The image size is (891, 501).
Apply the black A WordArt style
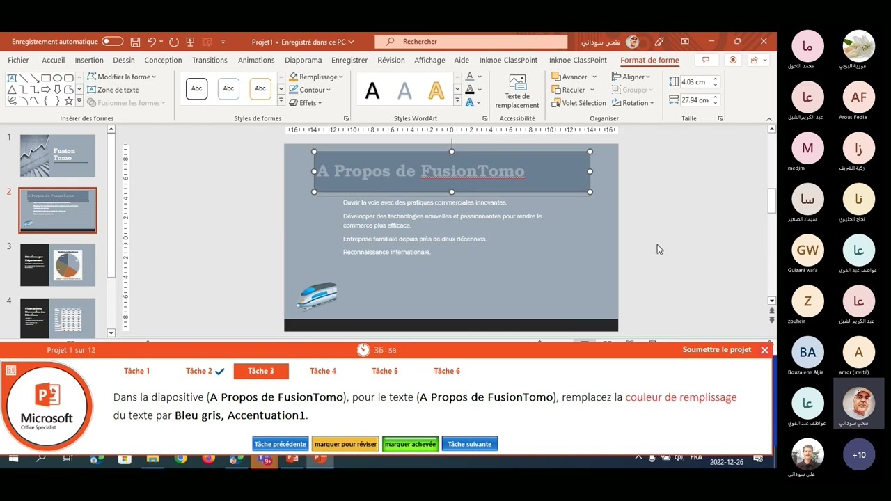pos(372,90)
